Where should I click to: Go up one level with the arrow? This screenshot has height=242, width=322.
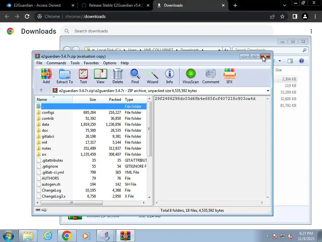coord(41,90)
